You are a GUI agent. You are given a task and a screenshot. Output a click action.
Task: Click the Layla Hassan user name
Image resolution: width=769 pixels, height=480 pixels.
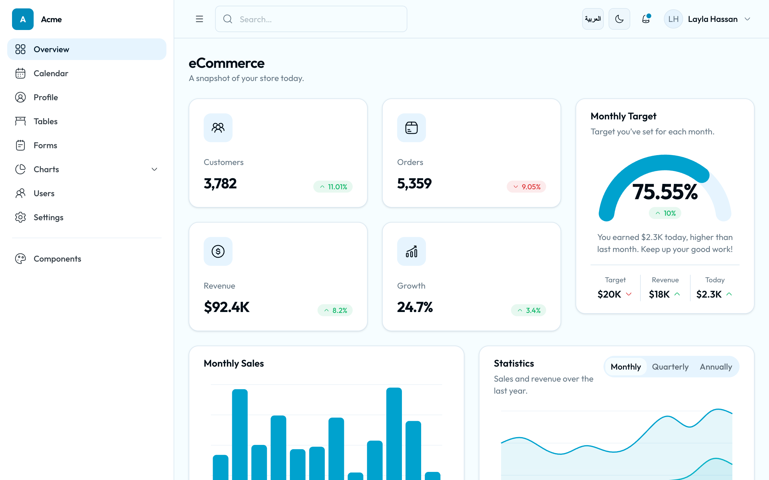(713, 19)
